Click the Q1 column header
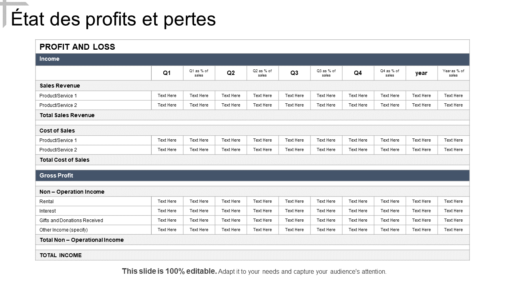 (167, 73)
